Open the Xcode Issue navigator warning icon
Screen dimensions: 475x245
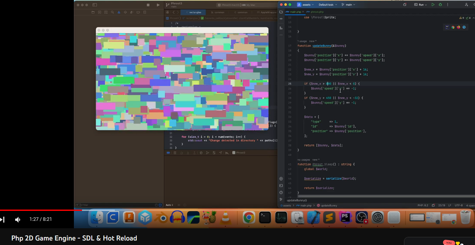pyautogui.click(x=119, y=12)
